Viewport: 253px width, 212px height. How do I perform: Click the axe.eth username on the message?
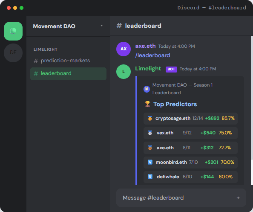pos(145,46)
